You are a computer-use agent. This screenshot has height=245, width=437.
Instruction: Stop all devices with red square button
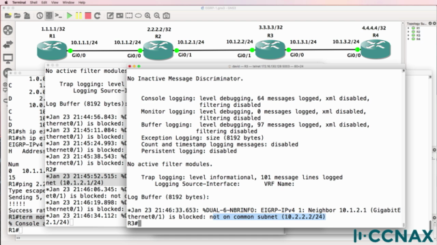coord(88,16)
